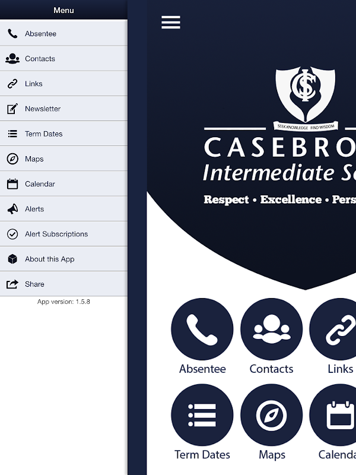
Task: Select Contacts in the side menu
Action: (x=63, y=58)
